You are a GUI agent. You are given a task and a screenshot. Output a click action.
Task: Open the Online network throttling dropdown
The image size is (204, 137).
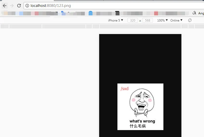tap(176, 20)
